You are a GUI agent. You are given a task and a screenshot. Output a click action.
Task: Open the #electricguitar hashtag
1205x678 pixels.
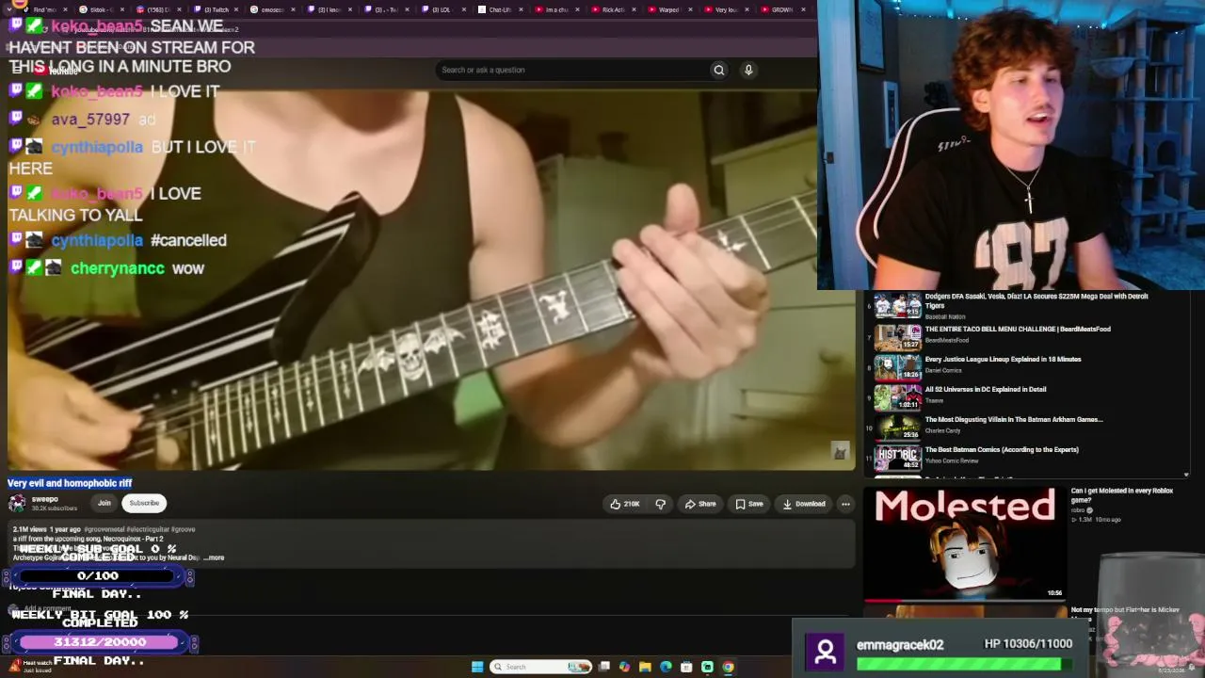(147, 529)
